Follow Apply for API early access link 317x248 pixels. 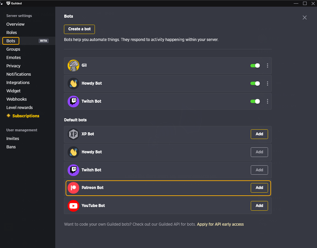point(220,224)
